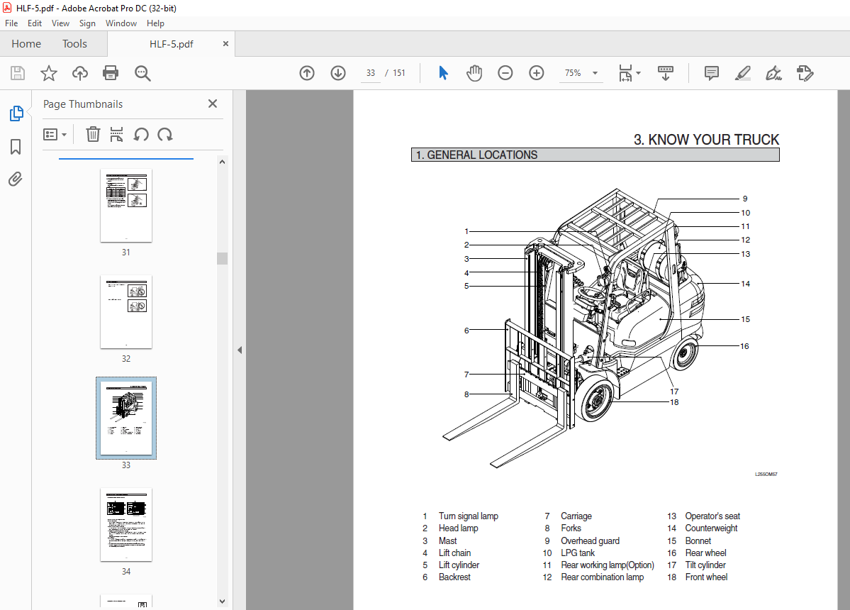Open the Page Thumbnails side panel icon

coord(16,113)
